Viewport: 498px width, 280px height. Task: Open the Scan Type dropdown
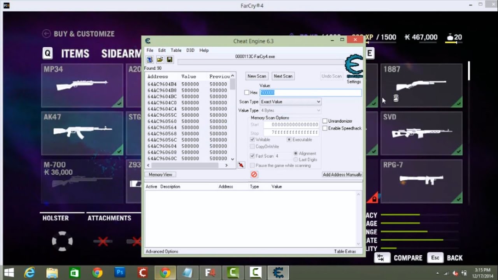pos(291,101)
